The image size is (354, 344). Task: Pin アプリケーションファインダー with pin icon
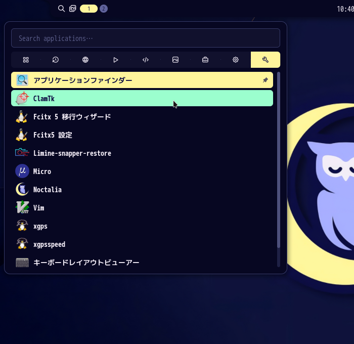pos(265,80)
